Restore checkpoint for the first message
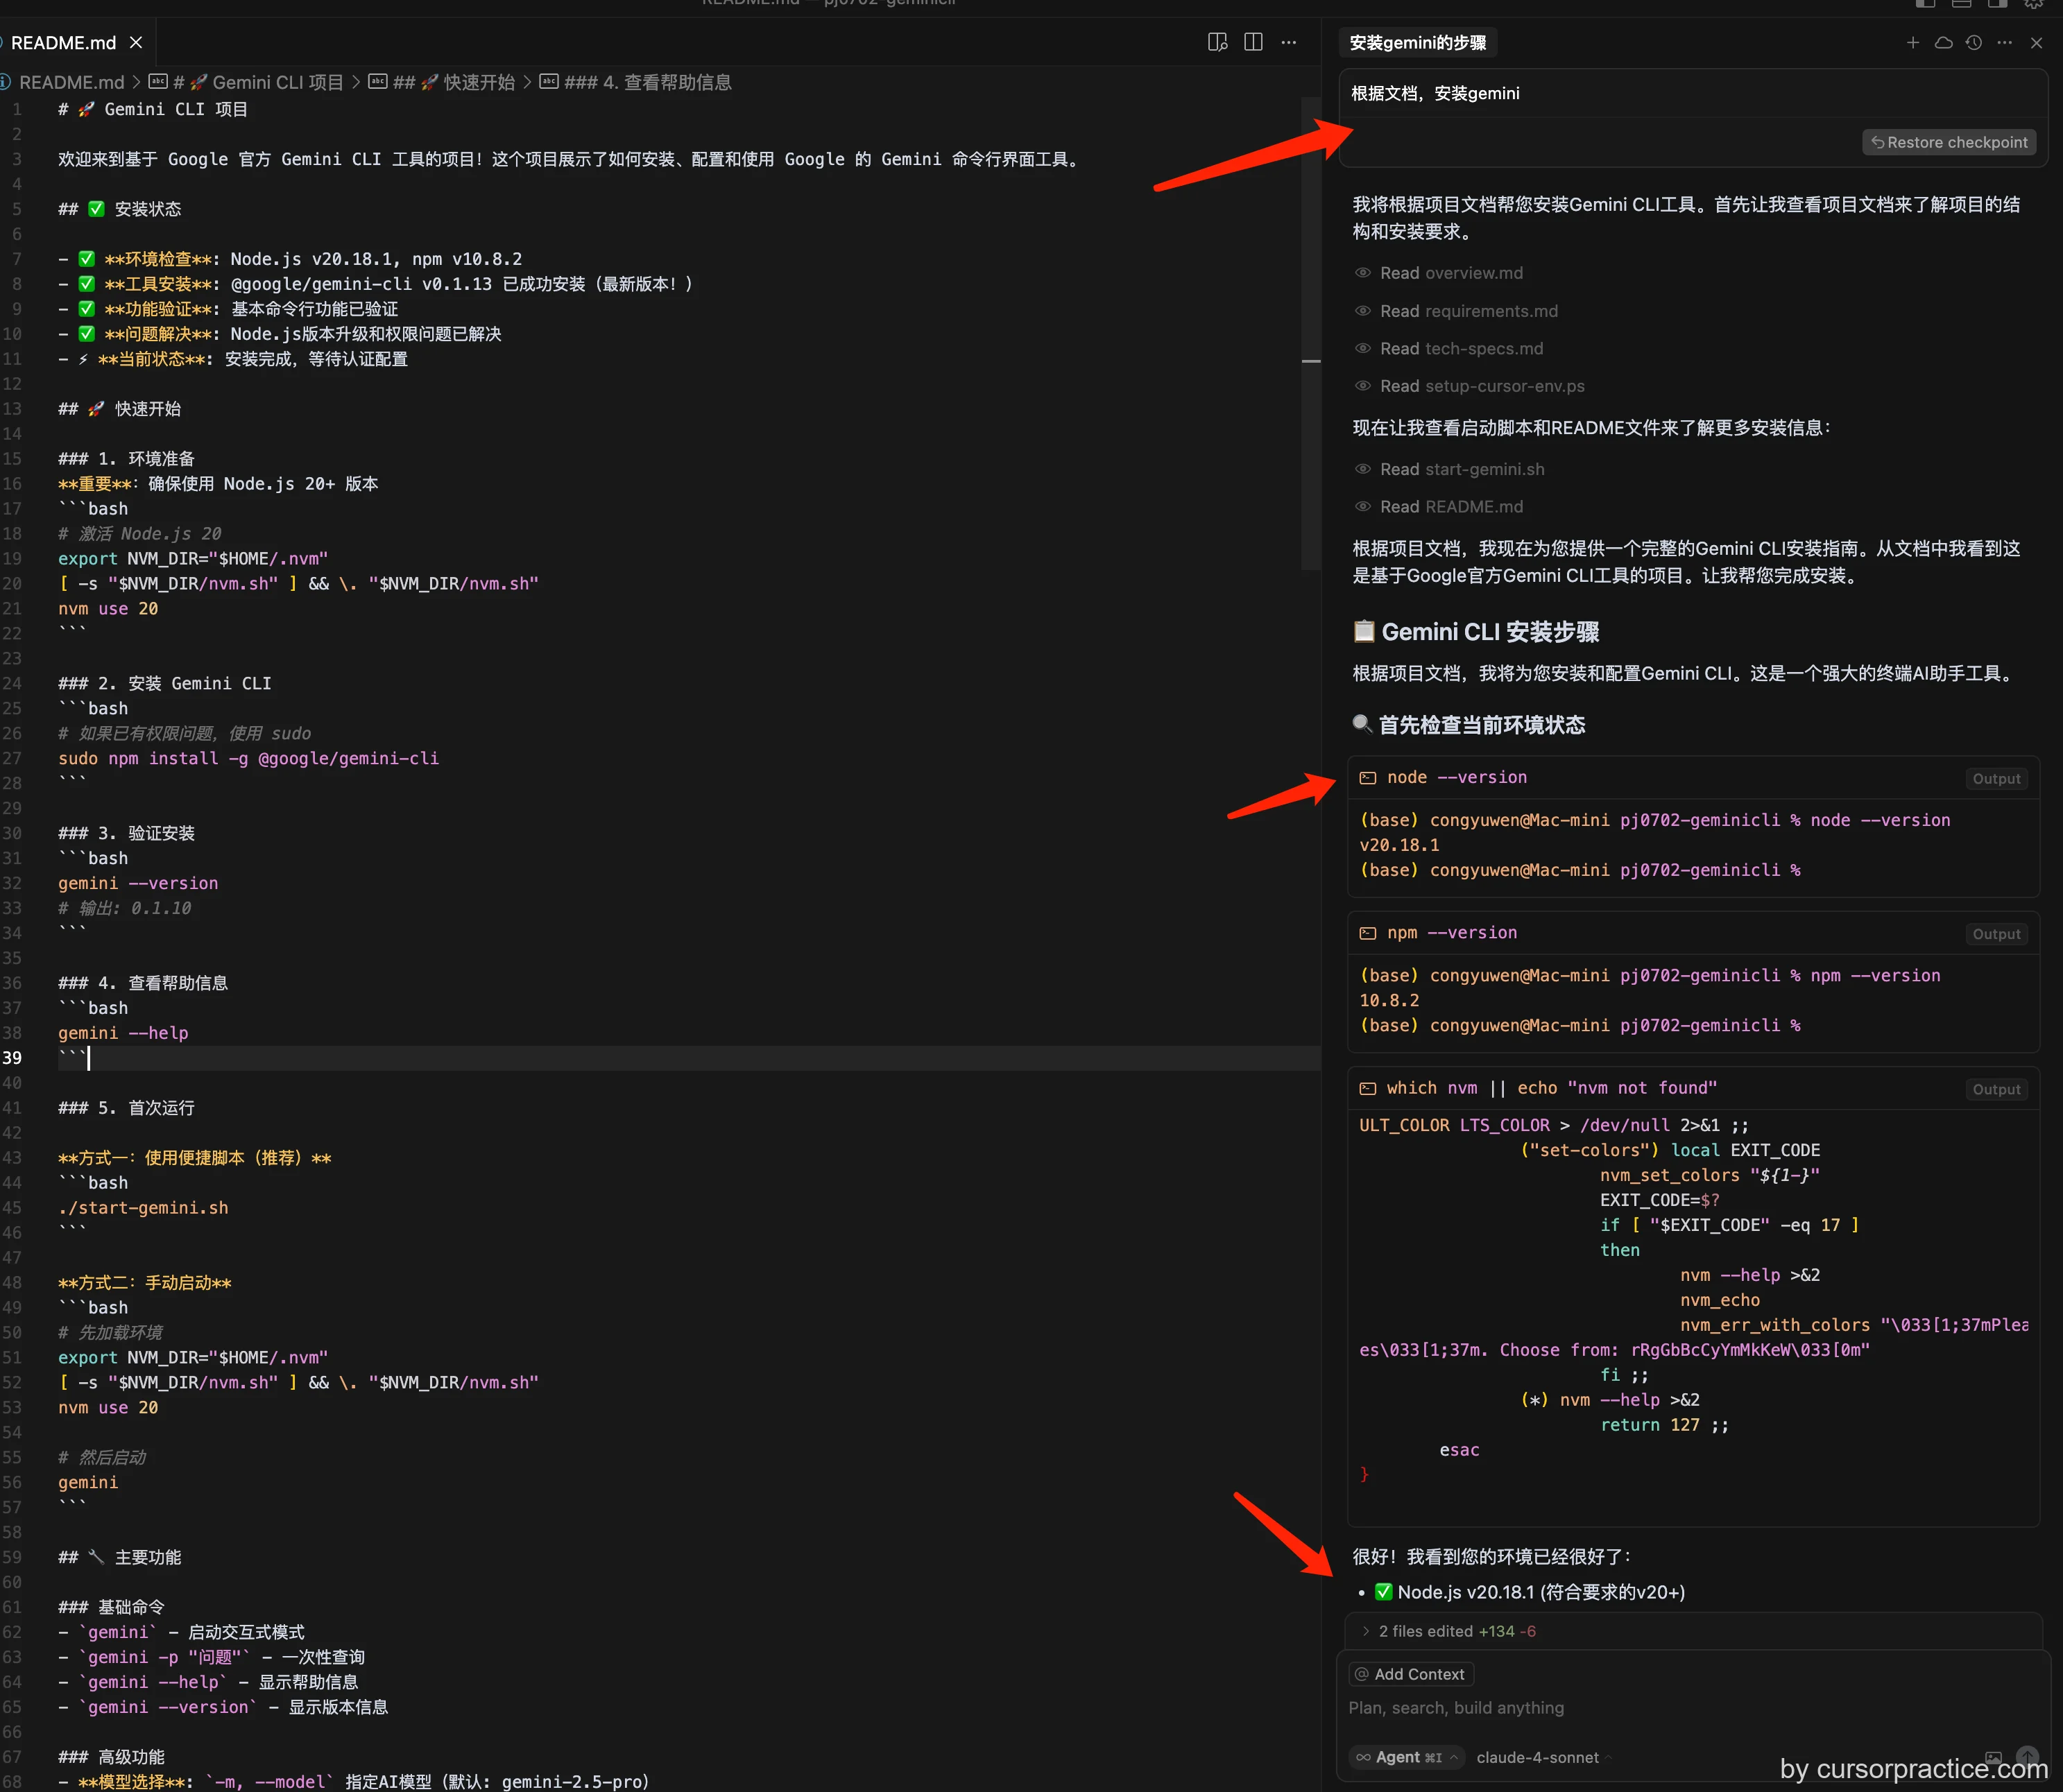 tap(1949, 142)
